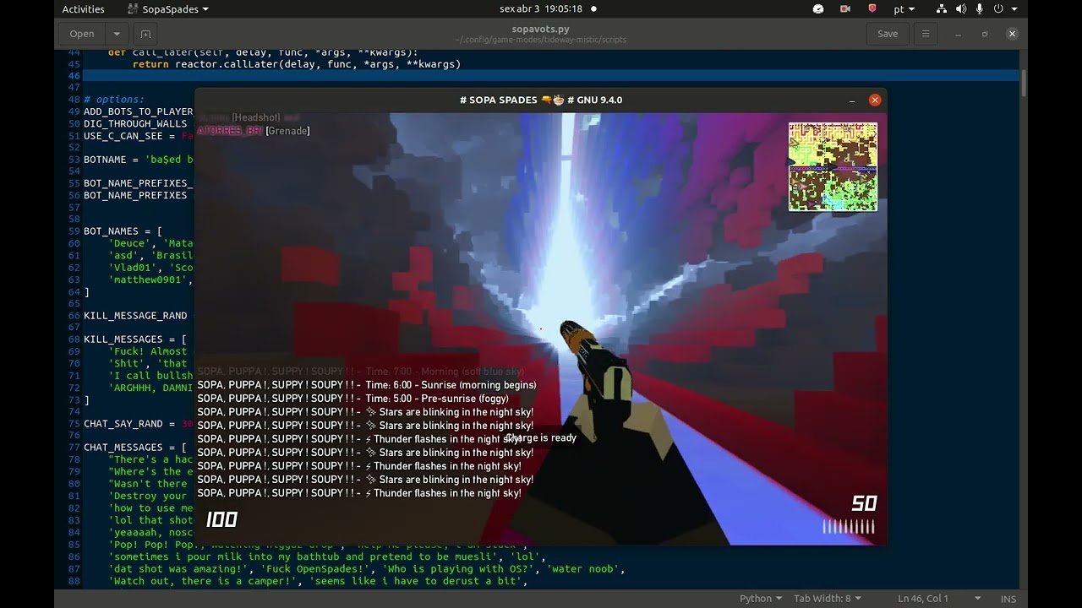Viewport: 1082px width, 608px height.
Task: Open the Activities overview
Action: [83, 9]
